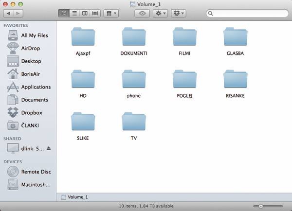Switch to list view
The image size is (292, 211).
click(74, 14)
